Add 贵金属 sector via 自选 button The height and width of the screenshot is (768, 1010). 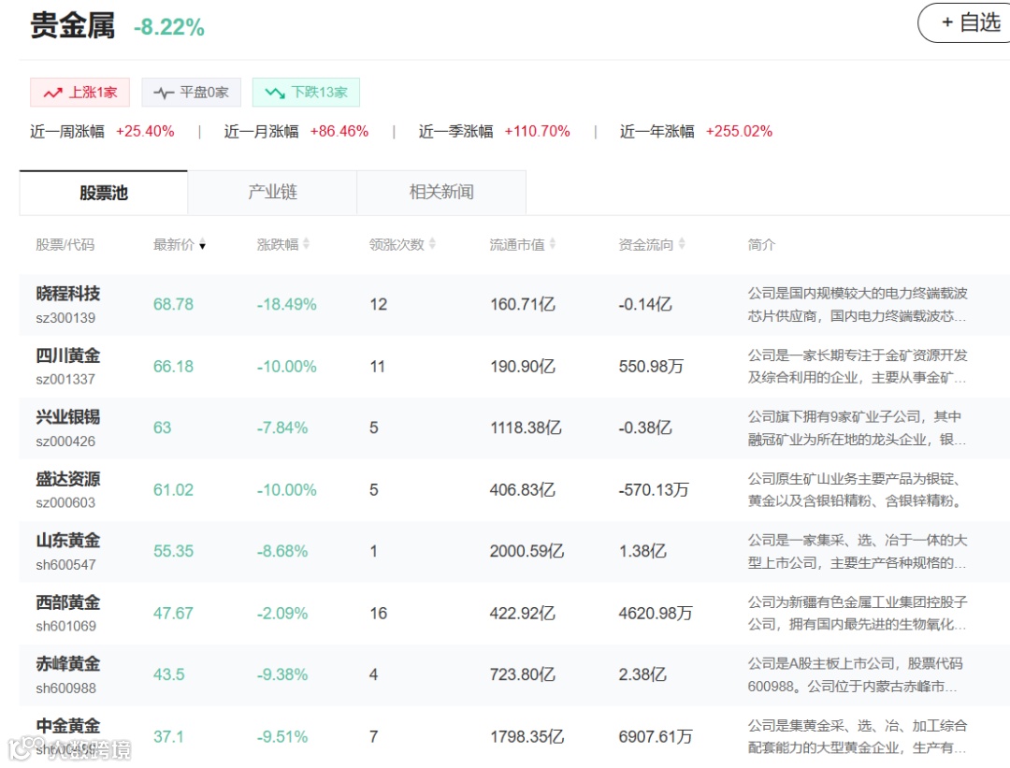click(x=965, y=22)
